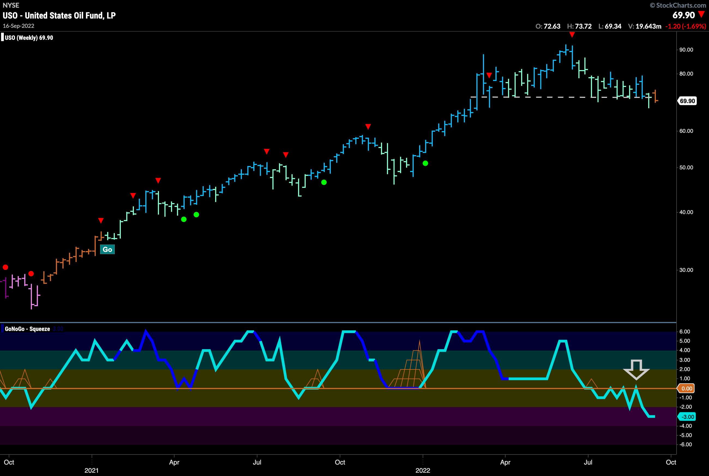This screenshot has height=476, width=709.
Task: Click the red triangle above the October 2021 high
Action: click(368, 126)
